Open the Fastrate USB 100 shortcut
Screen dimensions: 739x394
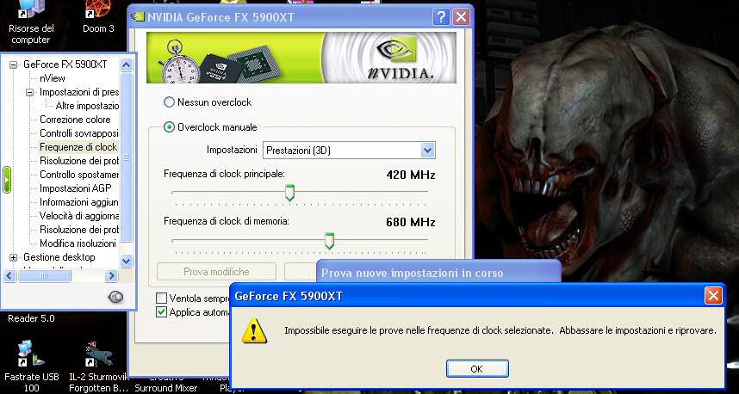click(x=32, y=366)
